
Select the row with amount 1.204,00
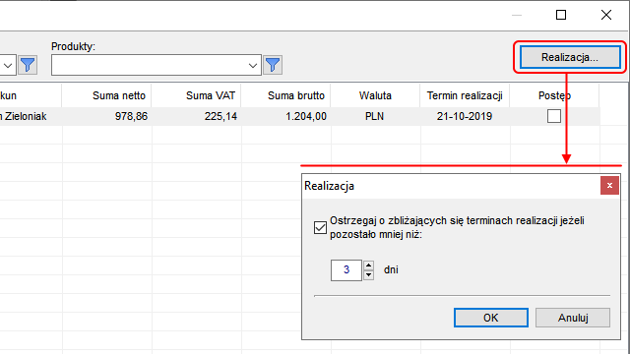click(299, 116)
